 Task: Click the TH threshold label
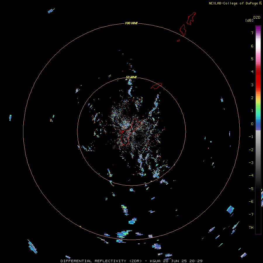coord(251,228)
